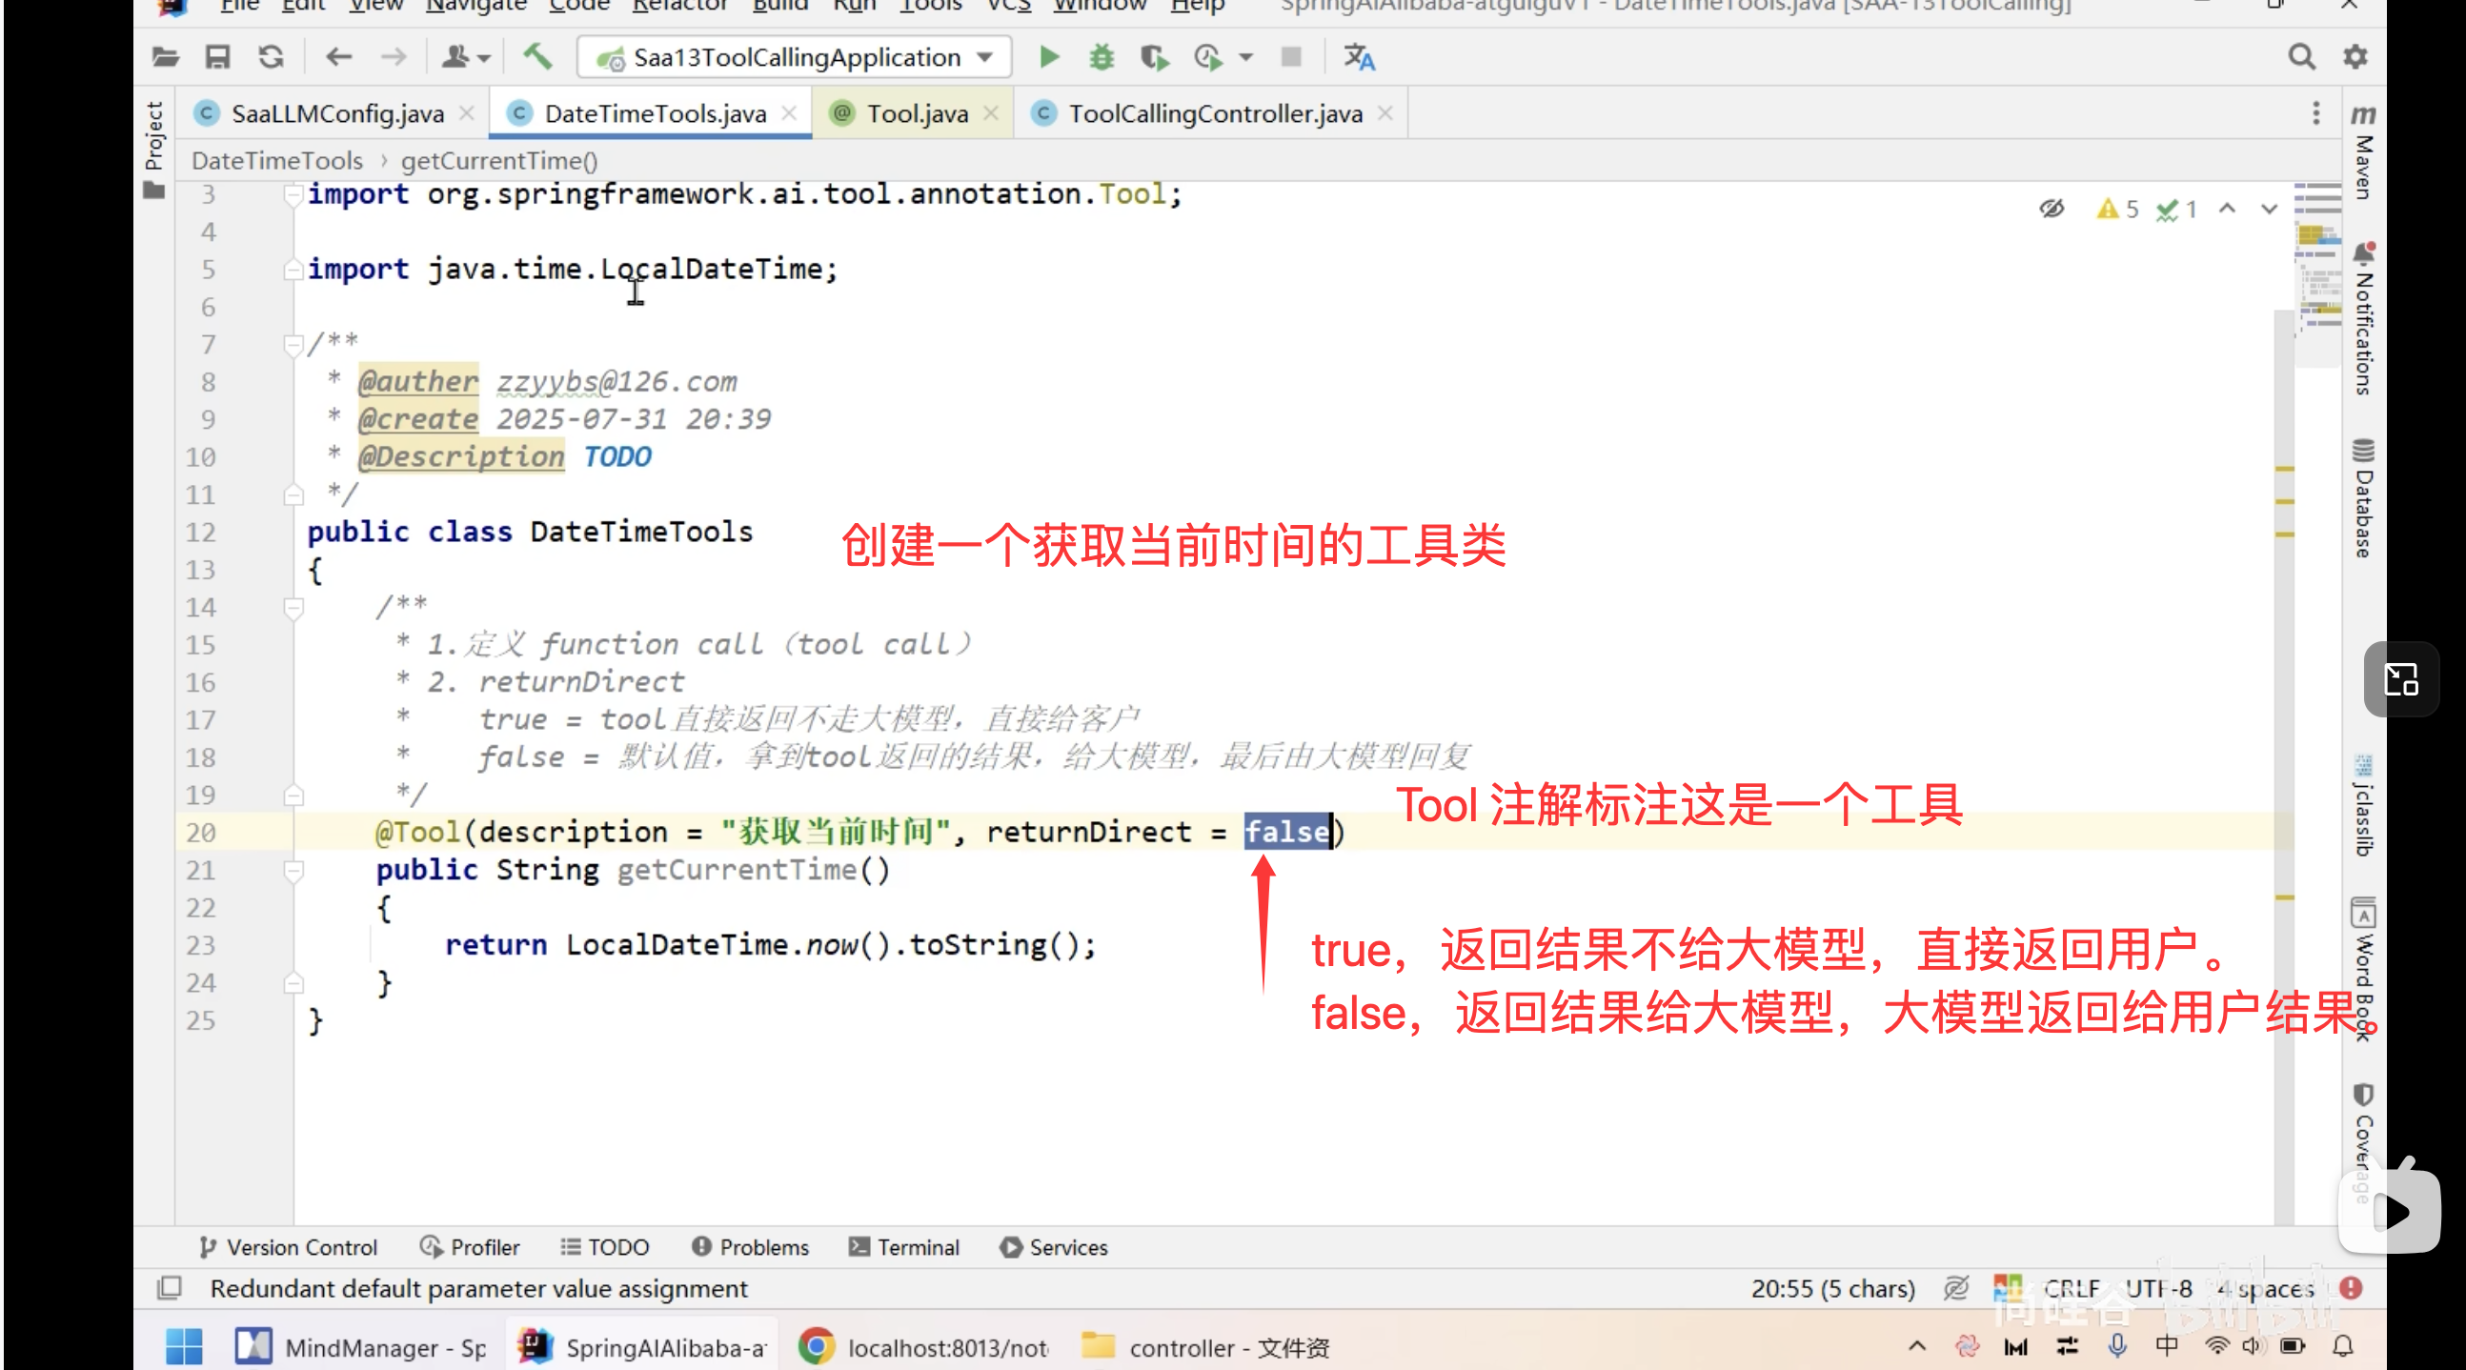Image resolution: width=2466 pixels, height=1370 pixels.
Task: Run Saa13ToolCallingApplication with green play button
Action: (x=1048, y=57)
